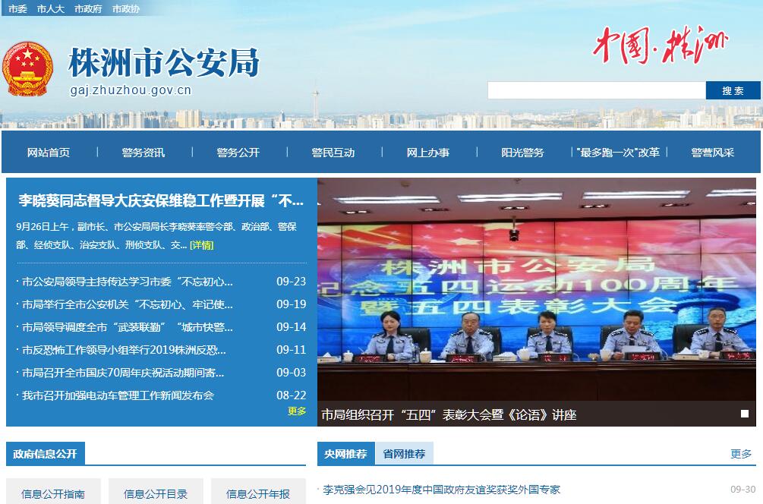Screen dimensions: 763x504
Task: Click the white slideshow indicator square
Action: [745, 414]
